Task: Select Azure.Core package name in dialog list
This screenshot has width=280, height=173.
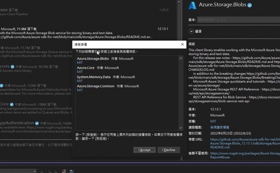Action: [86, 68]
